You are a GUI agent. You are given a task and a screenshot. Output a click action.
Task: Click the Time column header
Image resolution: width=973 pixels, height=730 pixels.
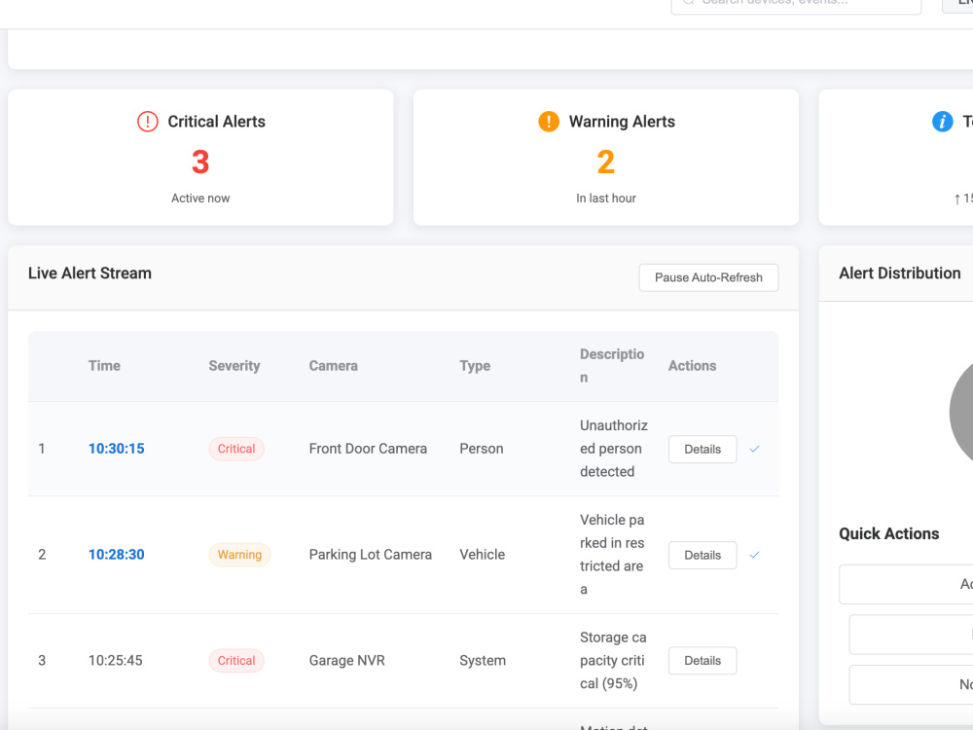point(104,366)
